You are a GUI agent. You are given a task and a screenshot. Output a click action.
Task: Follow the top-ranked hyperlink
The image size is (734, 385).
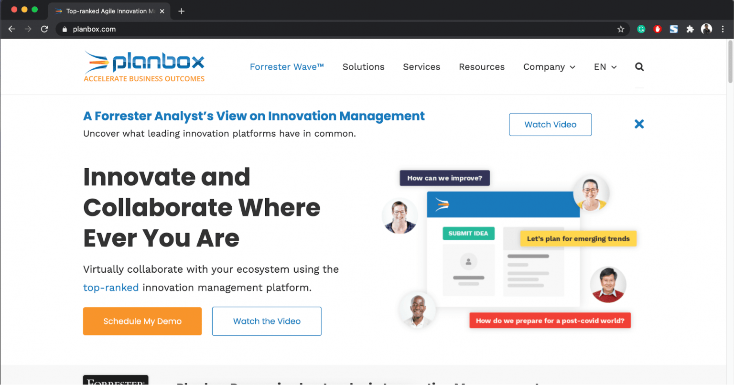click(111, 287)
